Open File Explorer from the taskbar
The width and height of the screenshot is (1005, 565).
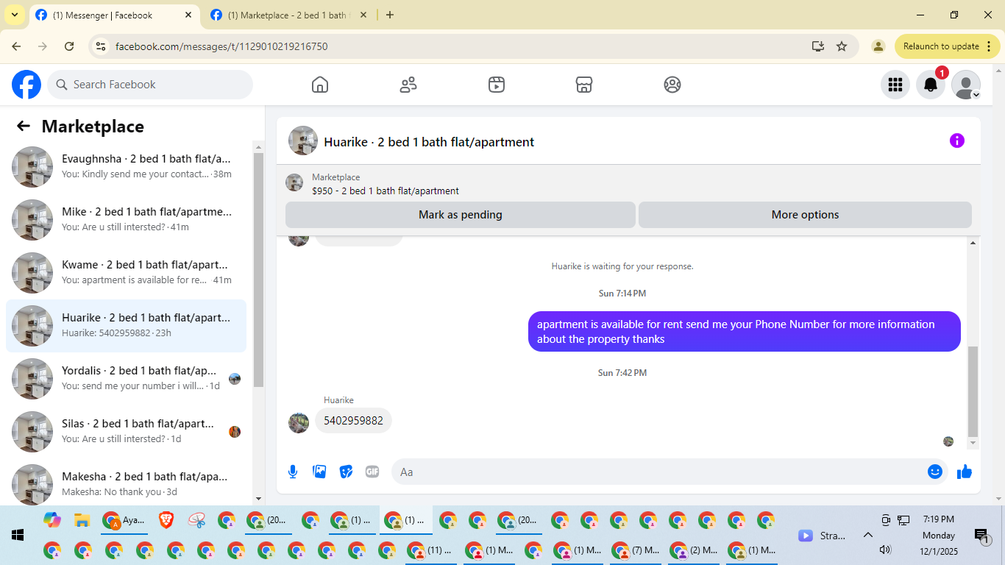point(82,520)
